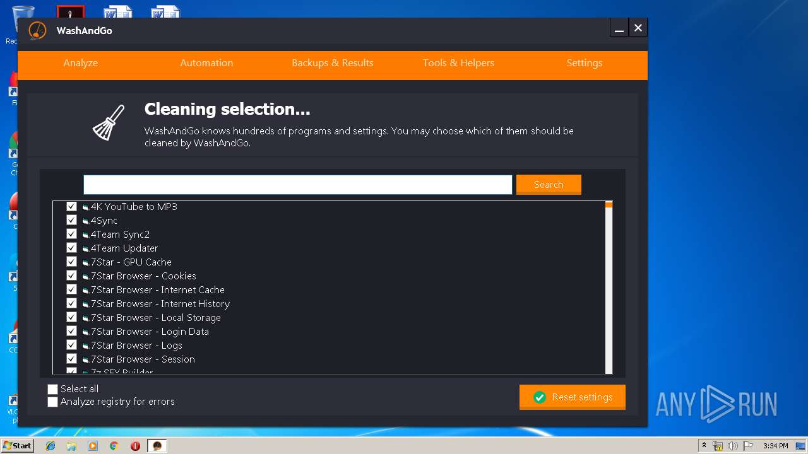Uncheck 7Star Browser - Cookies checkbox
Image resolution: width=808 pixels, height=454 pixels.
tap(71, 276)
